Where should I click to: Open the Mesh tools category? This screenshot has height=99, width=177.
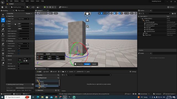[3, 40]
